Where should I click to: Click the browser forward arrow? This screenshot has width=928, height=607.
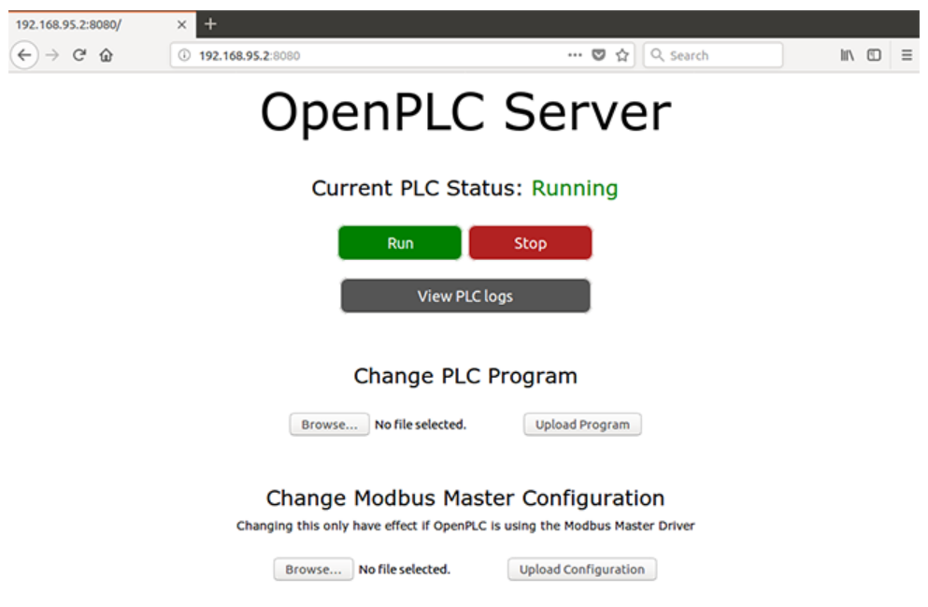click(52, 56)
